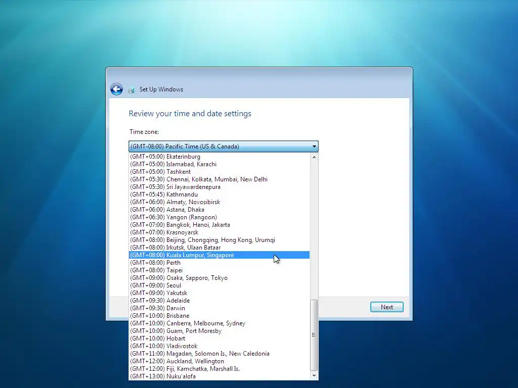This screenshot has width=518, height=388.
Task: Select (GMT+09:30) Darwin
Action: click(219, 308)
